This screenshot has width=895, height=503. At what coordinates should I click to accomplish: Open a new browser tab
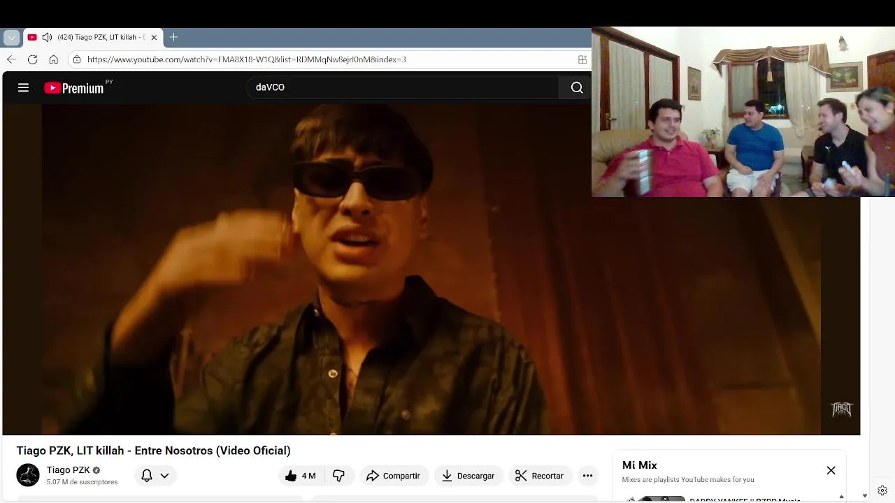pos(173,37)
